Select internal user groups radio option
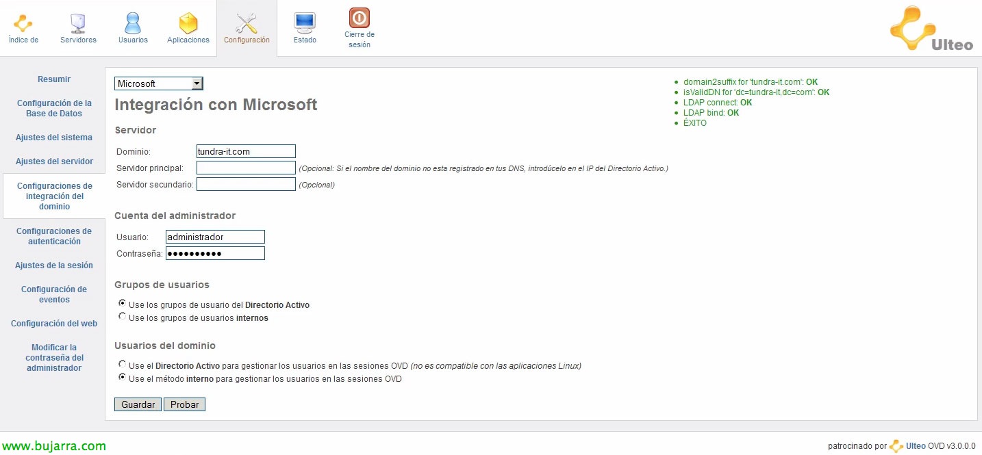The height and width of the screenshot is (455, 982). 123,316
